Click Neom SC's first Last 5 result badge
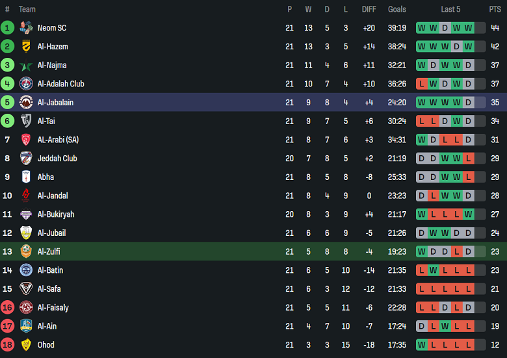This screenshot has width=507, height=358. coord(421,28)
